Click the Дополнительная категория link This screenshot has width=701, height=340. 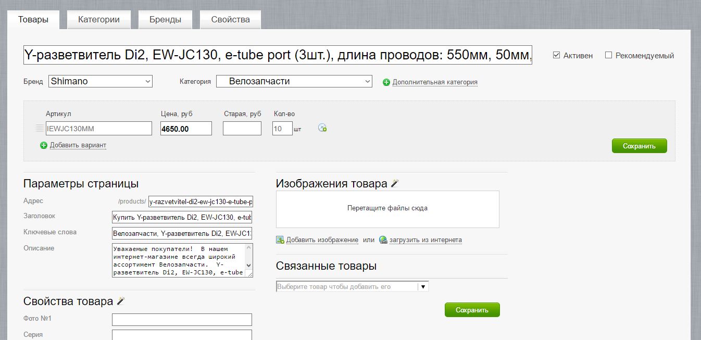coord(435,82)
